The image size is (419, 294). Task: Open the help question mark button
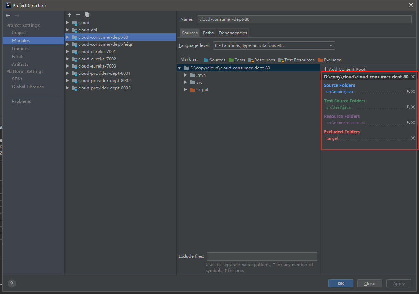12,283
